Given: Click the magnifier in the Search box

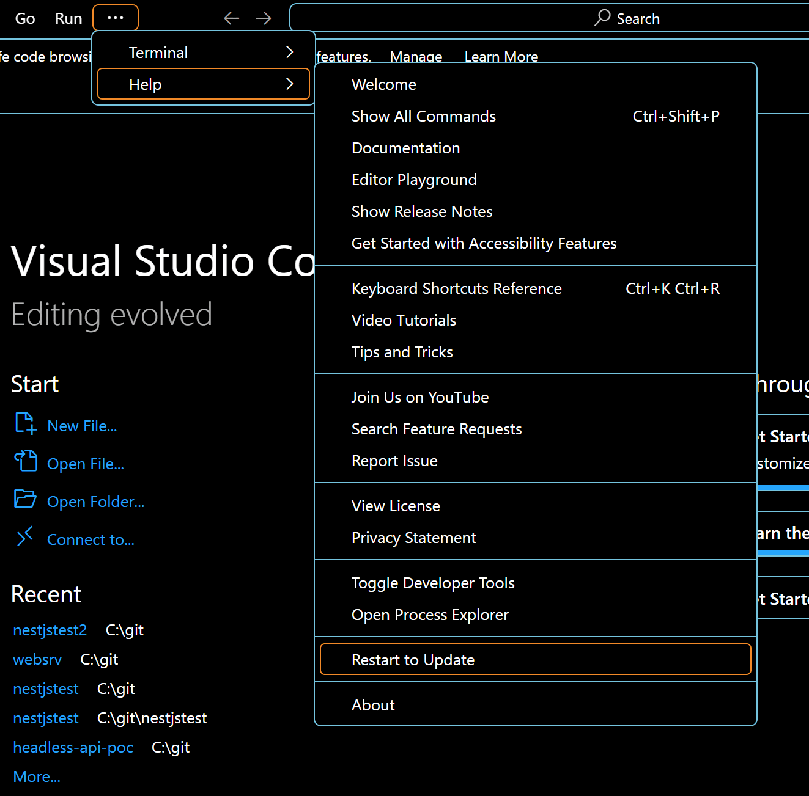Looking at the screenshot, I should [602, 18].
